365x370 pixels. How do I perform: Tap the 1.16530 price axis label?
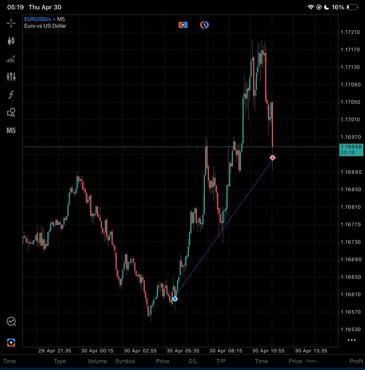point(350,329)
